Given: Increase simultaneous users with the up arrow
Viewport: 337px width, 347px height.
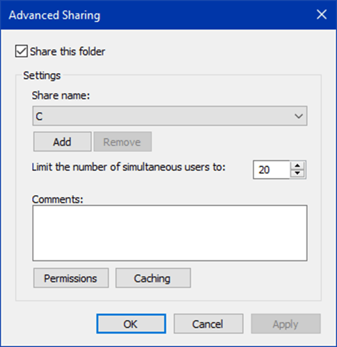Looking at the screenshot, I should (297, 165).
